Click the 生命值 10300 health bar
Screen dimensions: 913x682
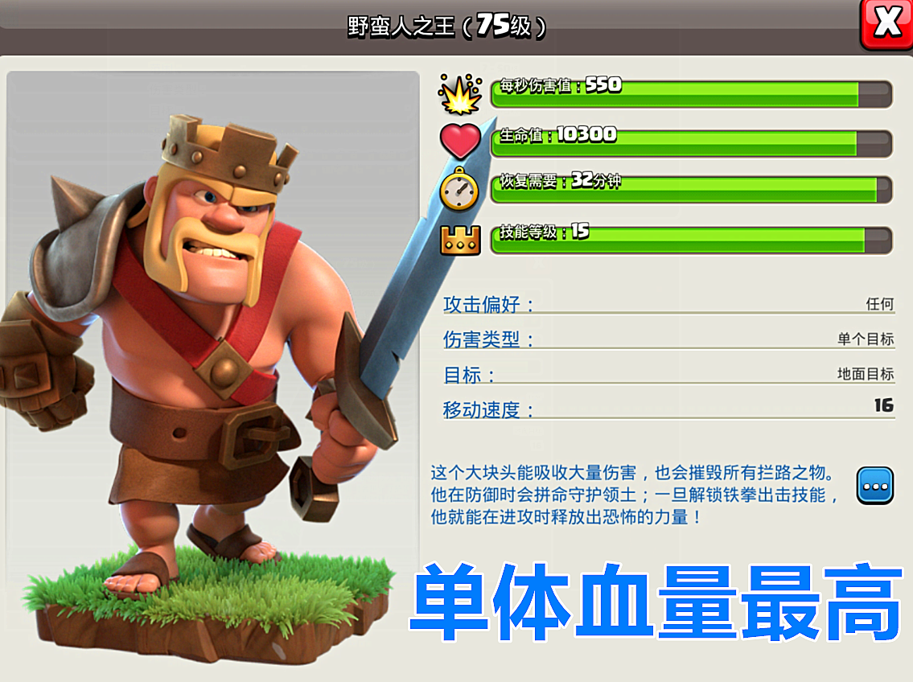(692, 144)
